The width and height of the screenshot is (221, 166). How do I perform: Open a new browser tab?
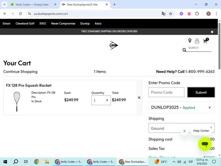tap(114, 4)
